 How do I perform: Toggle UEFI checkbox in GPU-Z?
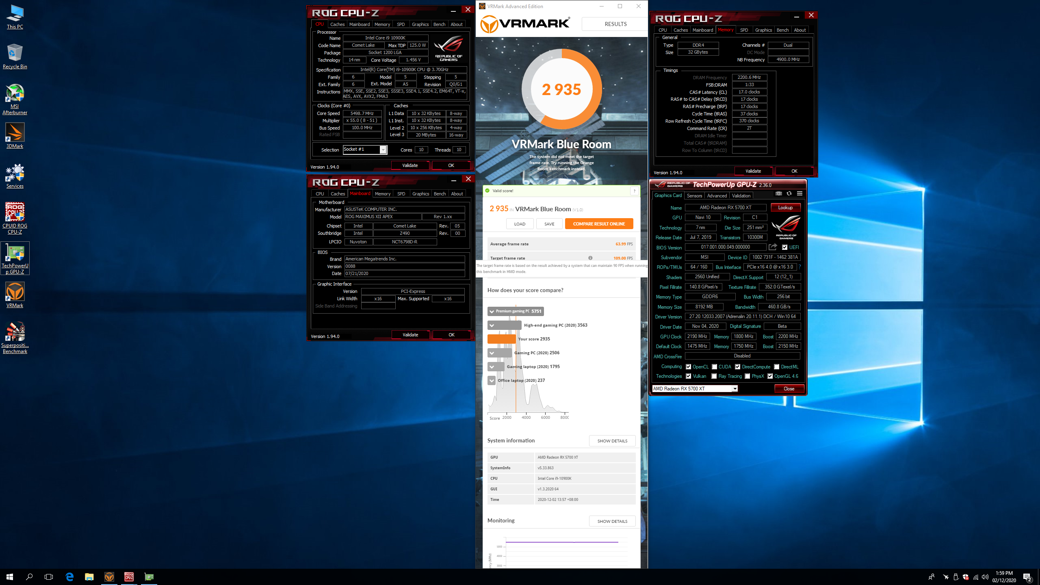pos(784,247)
